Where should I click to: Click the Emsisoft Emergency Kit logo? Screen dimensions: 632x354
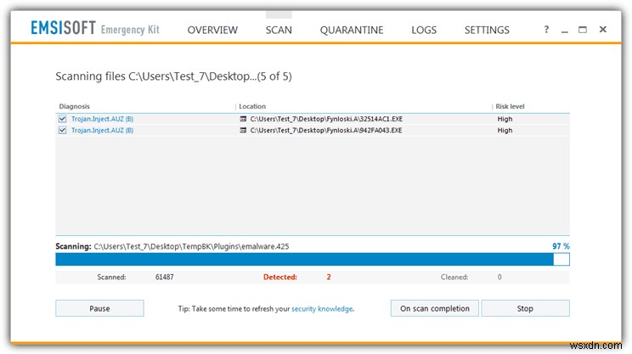point(95,28)
